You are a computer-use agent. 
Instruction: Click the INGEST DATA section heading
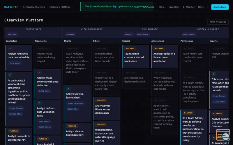(x=33, y=29)
